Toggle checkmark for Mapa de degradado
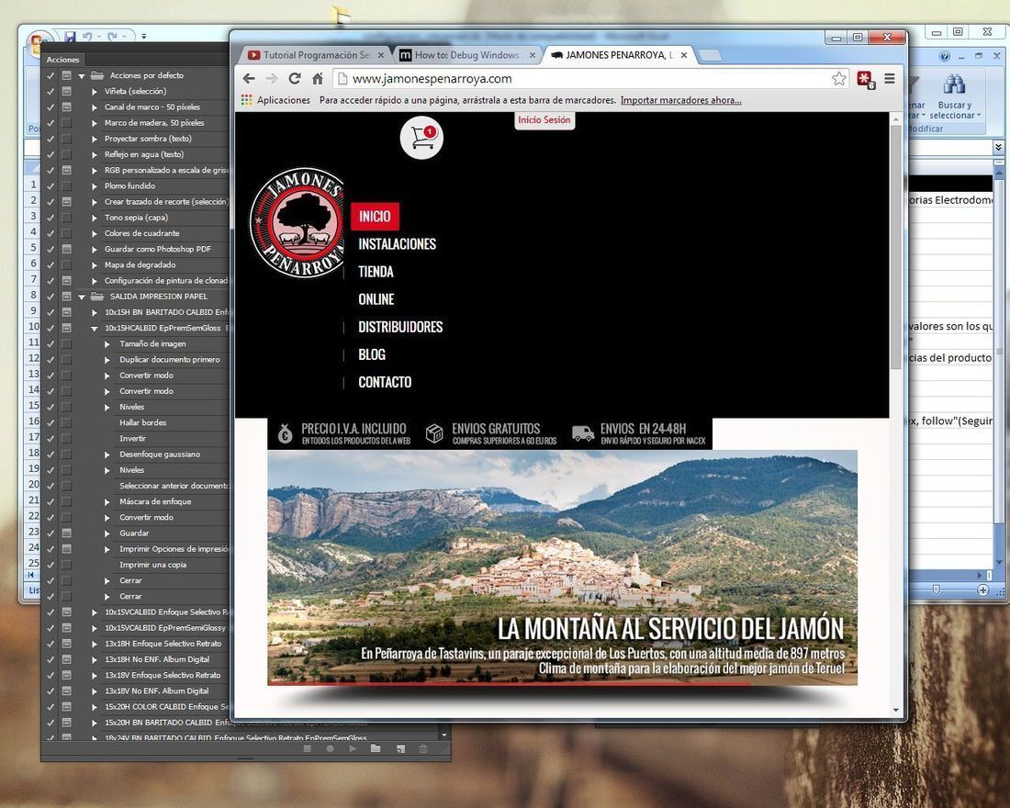Screen dimensions: 1010x808 (50, 264)
